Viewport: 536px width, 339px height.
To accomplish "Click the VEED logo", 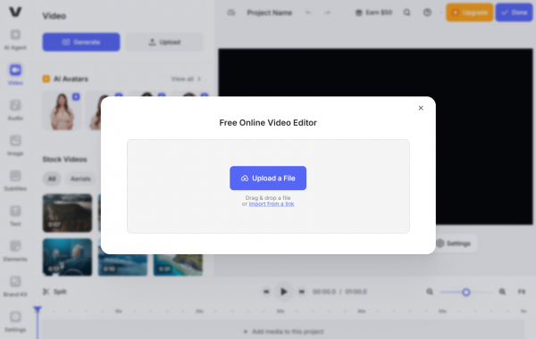I will click(x=15, y=12).
